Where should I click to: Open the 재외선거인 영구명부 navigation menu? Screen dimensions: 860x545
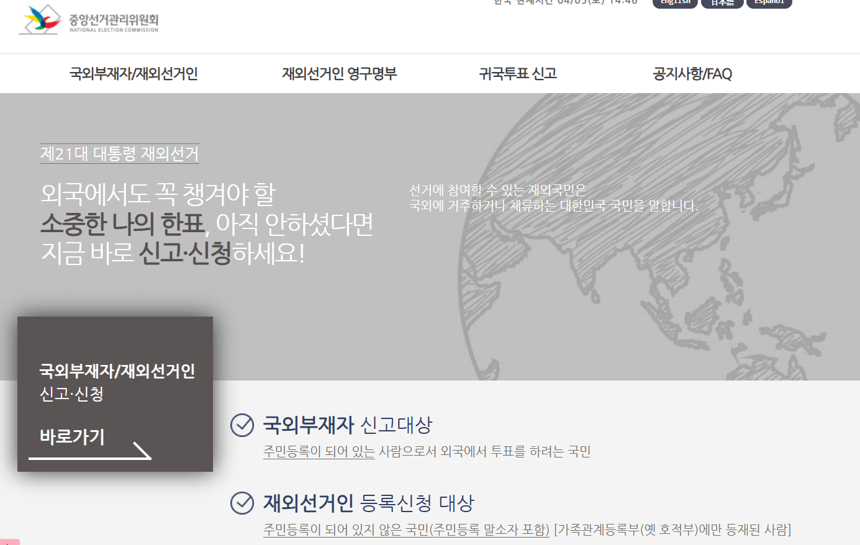click(x=338, y=73)
